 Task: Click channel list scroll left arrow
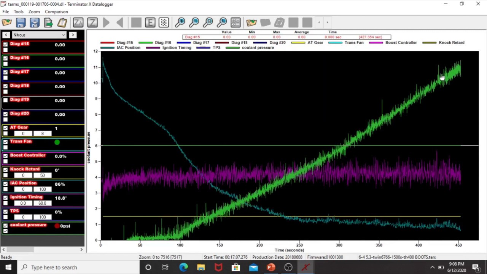[x=3, y=250]
